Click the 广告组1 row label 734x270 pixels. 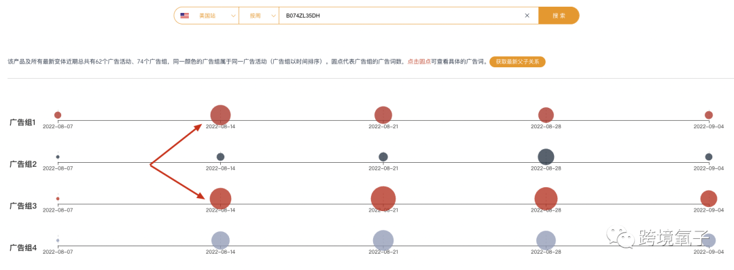coord(23,122)
